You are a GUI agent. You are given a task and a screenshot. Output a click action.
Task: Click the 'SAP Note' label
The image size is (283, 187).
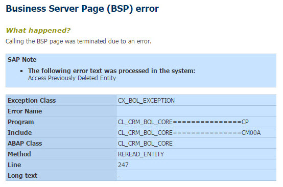pos(22,60)
